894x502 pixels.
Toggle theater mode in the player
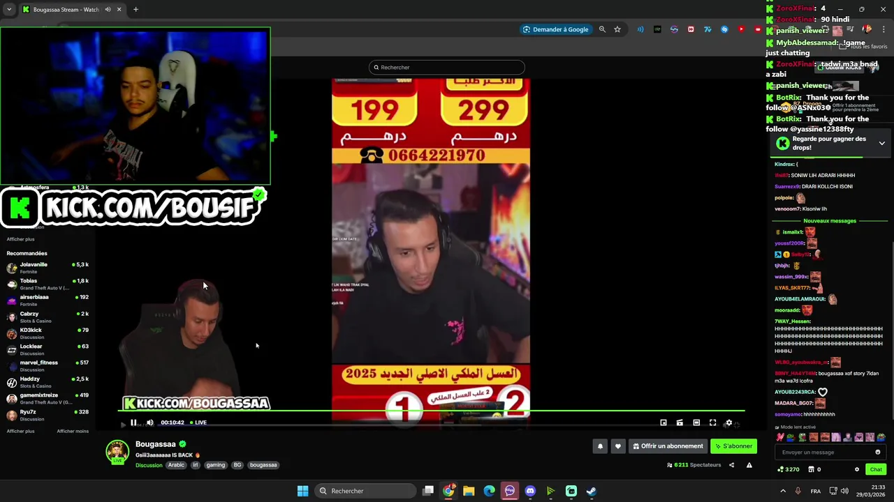click(x=696, y=423)
